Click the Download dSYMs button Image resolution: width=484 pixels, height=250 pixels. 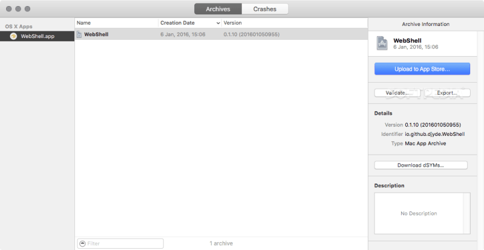[420, 165]
